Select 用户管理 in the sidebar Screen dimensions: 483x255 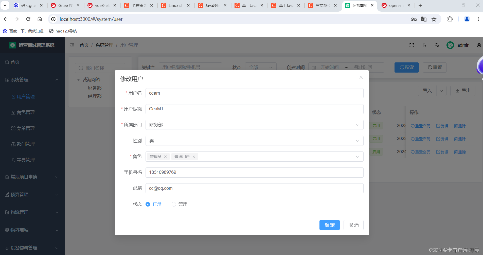coord(26,96)
